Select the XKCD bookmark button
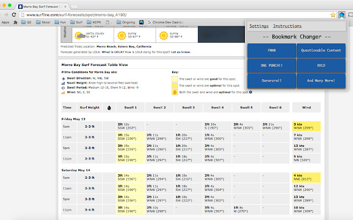Image resolution: width=353 pixels, height=220 pixels. point(321,65)
